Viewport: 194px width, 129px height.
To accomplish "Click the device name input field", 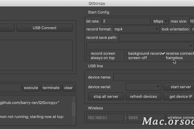I will coord(154,77).
